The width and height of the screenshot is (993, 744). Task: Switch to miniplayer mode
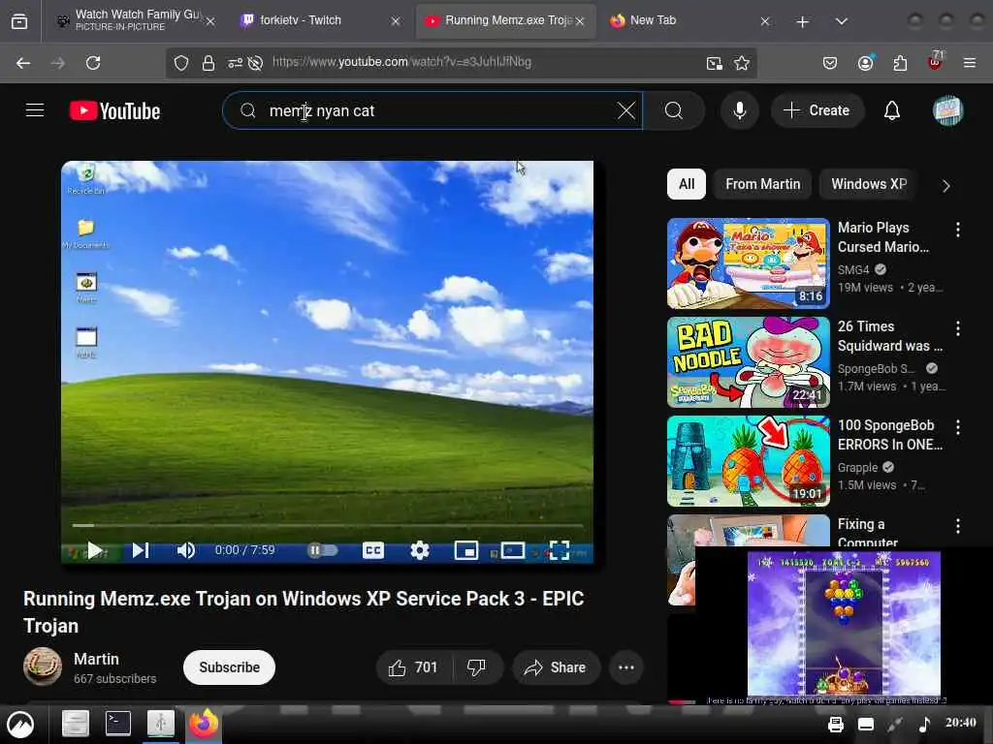(x=466, y=550)
